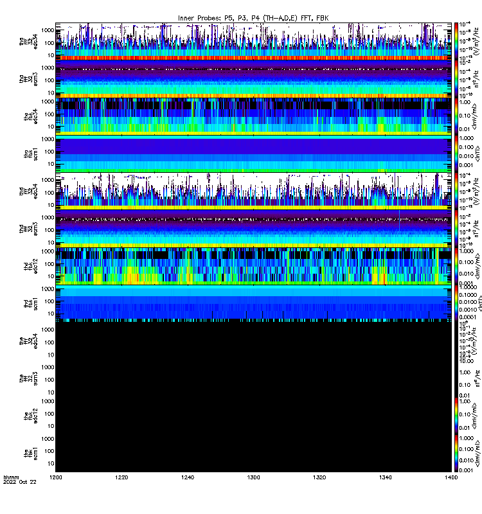Click the 'hhmm' axis unit label
The image size is (482, 514).
[x=11, y=477]
